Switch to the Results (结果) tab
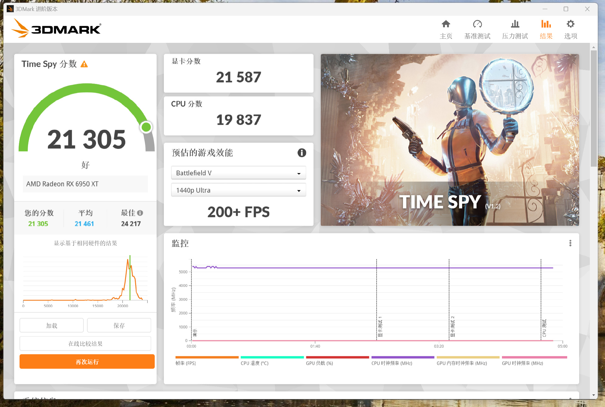 click(546, 29)
